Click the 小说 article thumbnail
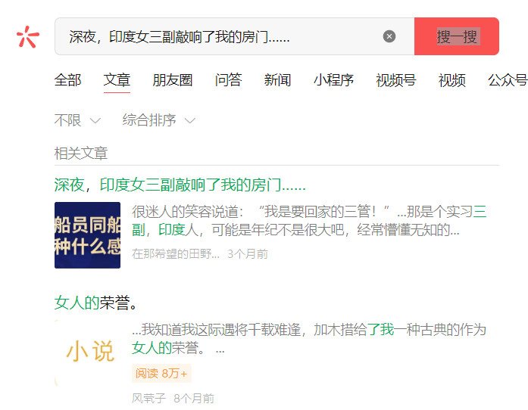The image size is (528, 410). point(88,353)
